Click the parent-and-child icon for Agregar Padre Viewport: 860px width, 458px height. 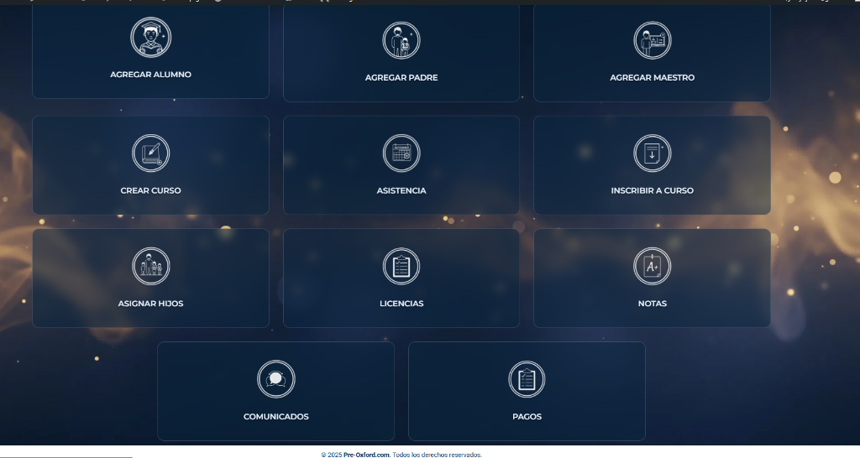[401, 40]
